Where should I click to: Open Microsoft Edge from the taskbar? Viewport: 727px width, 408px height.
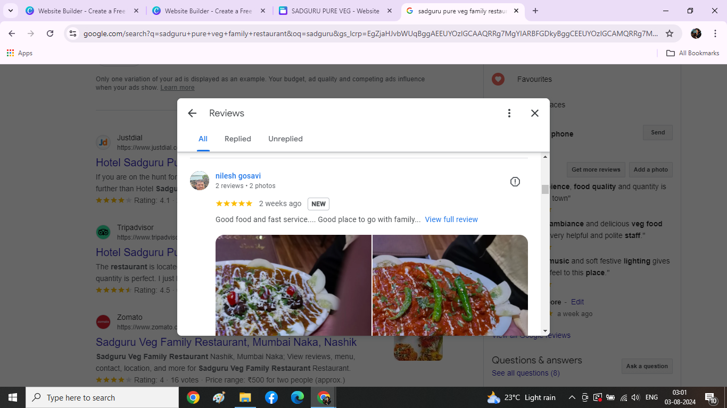[297, 397]
